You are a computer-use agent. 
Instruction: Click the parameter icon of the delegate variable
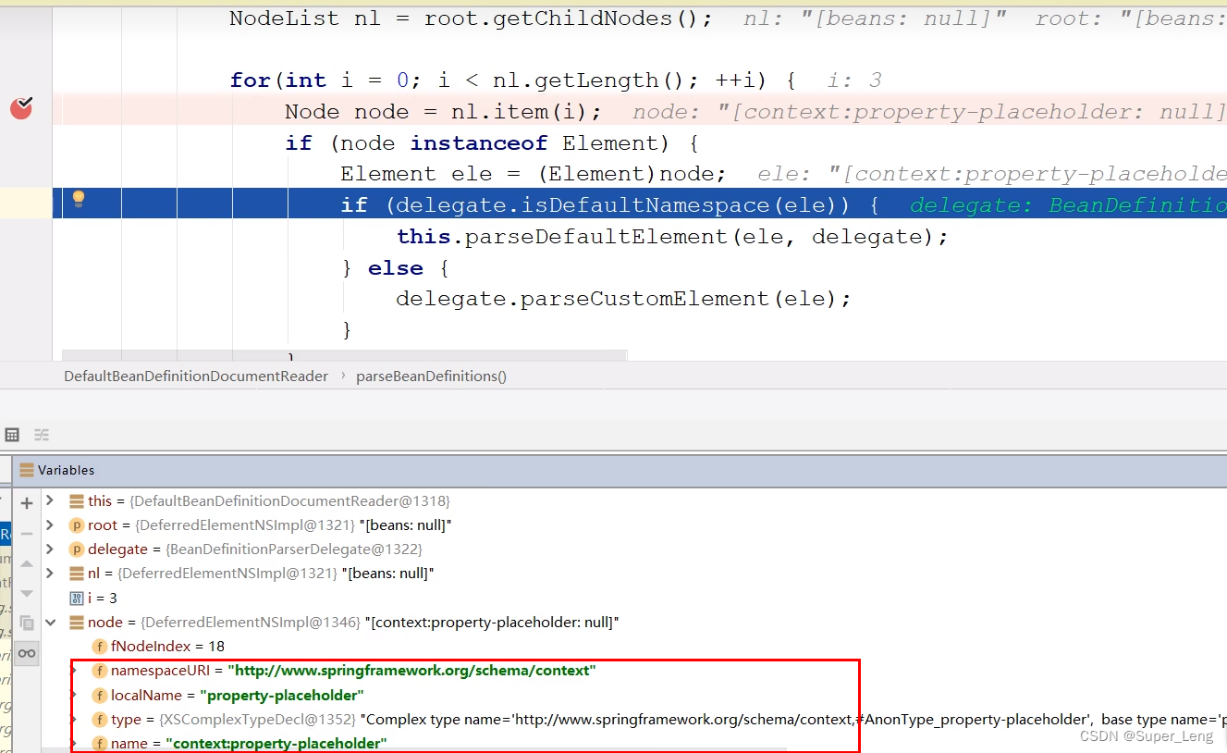coord(77,549)
